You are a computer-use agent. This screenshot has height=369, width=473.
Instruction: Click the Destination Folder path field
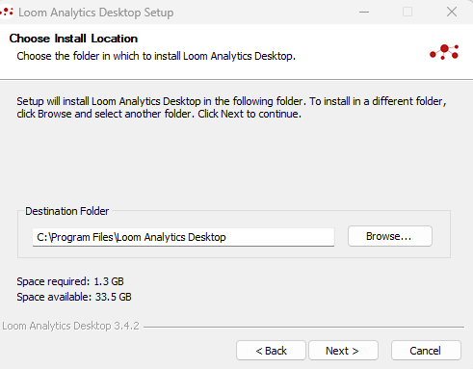(183, 237)
